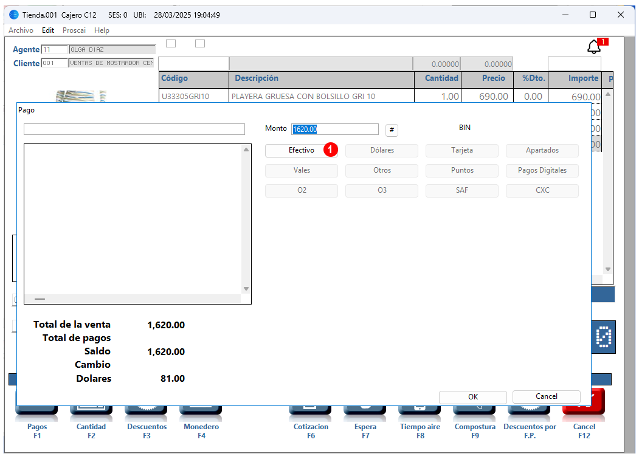Click the %Dto. column header
Image resolution: width=639 pixels, height=462 pixels.
tap(531, 80)
